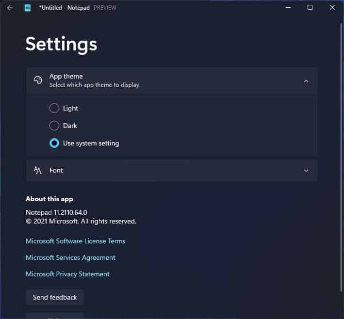
Task: Open Microsoft Software License Terms link
Action: [x=76, y=241]
